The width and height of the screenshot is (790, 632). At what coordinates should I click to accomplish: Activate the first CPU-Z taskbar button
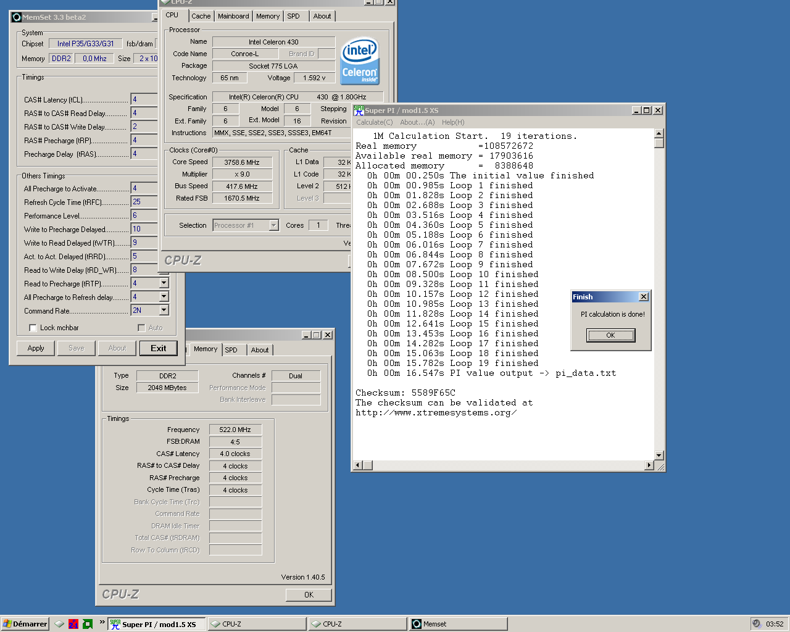pyautogui.click(x=257, y=624)
